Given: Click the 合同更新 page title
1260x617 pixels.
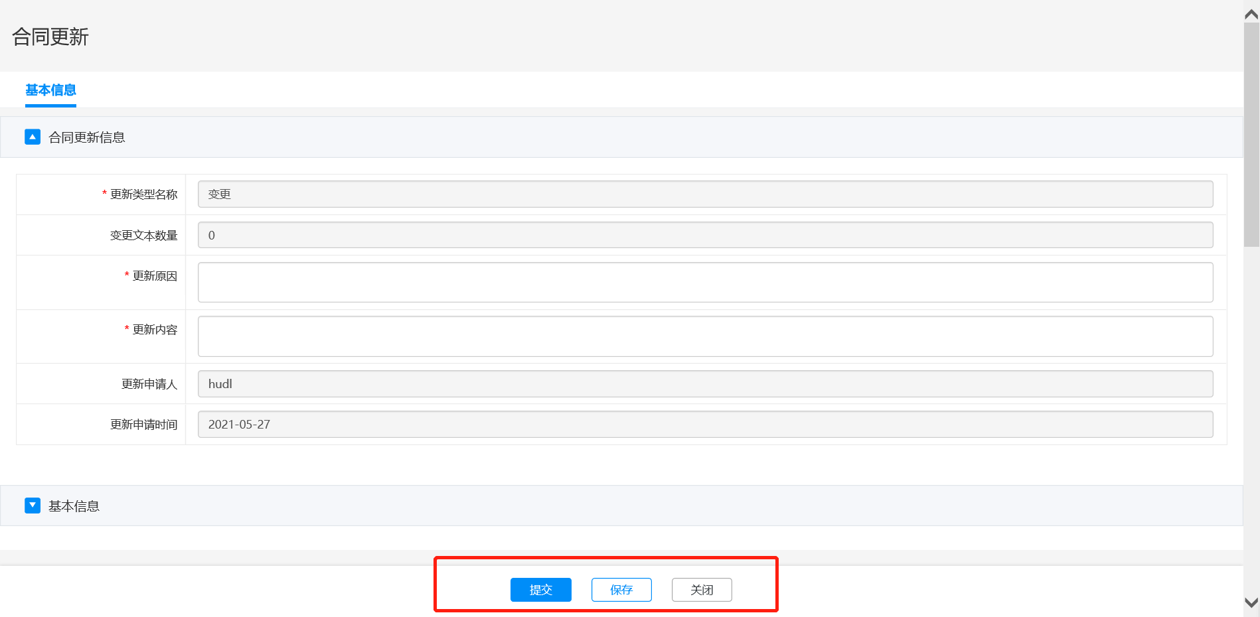Looking at the screenshot, I should click(50, 36).
